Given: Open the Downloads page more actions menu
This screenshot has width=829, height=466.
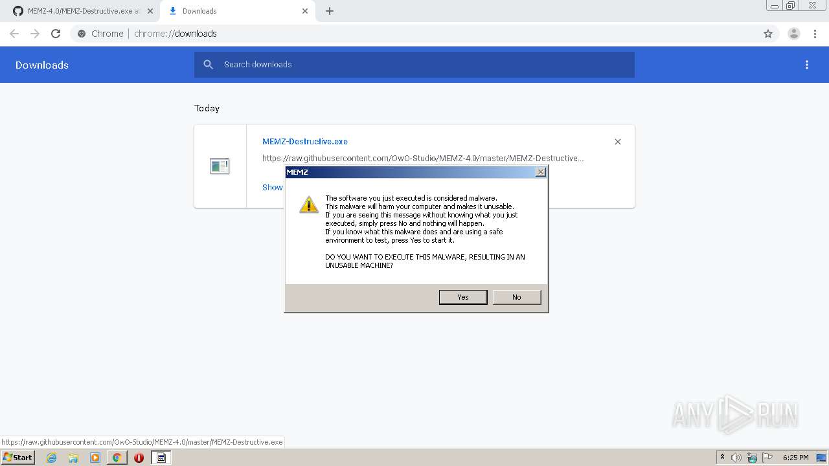Looking at the screenshot, I should point(807,65).
